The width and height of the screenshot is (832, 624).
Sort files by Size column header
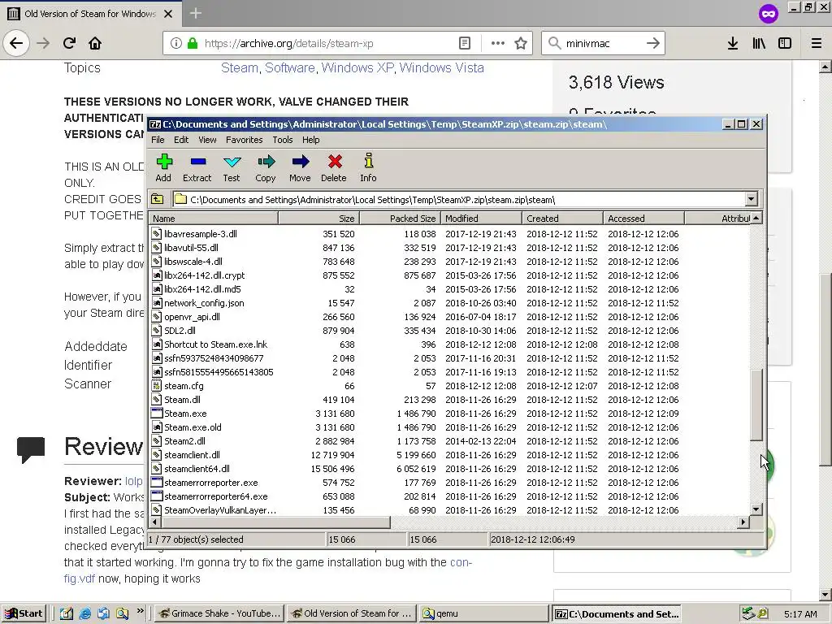coord(318,218)
